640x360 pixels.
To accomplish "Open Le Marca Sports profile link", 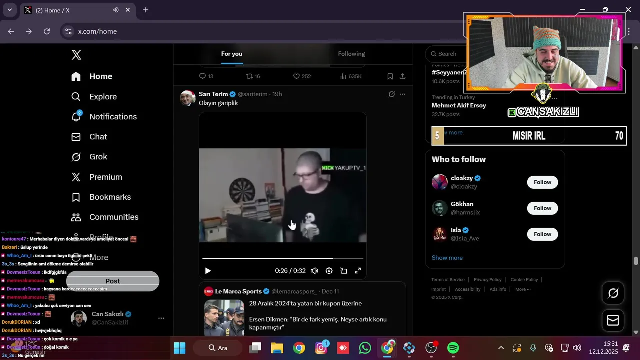I will click(x=238, y=291).
